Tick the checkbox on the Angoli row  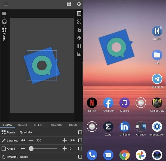pos(80,148)
